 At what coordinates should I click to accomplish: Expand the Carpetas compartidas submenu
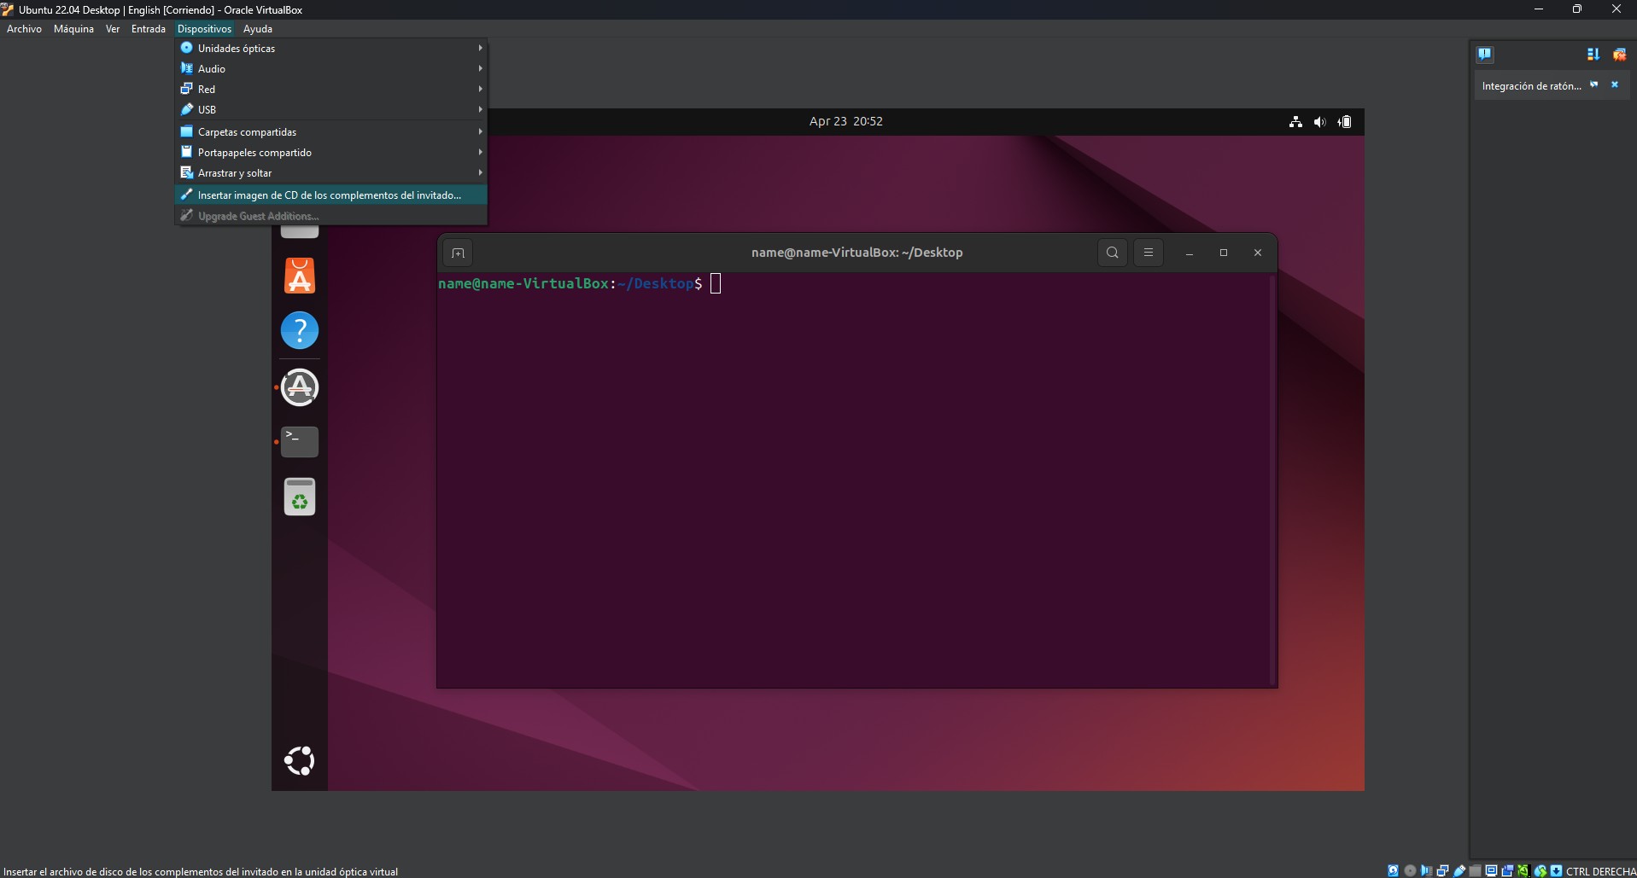330,132
